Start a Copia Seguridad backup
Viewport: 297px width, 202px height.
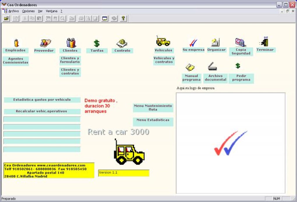coord(241,45)
